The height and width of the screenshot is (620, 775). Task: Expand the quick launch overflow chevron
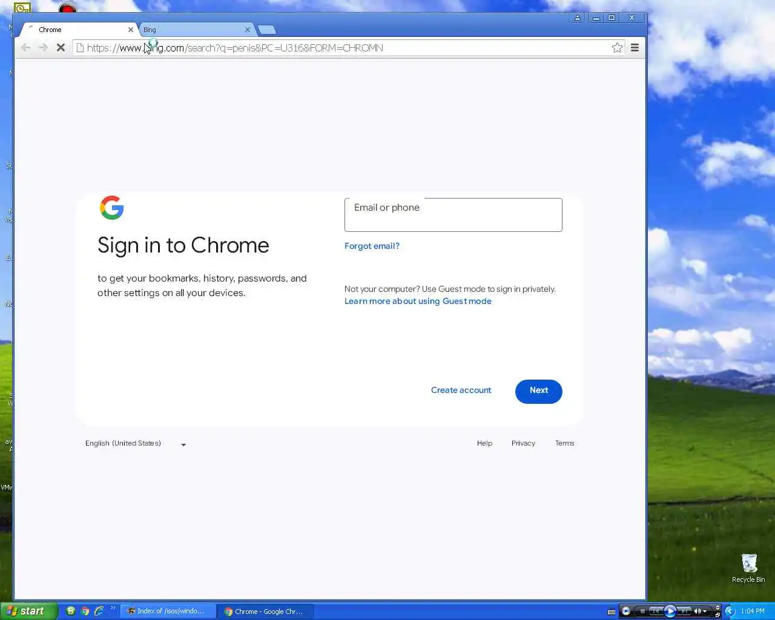[x=113, y=608]
